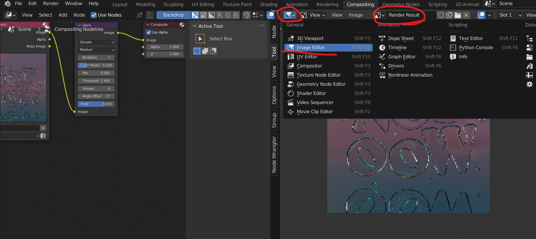Image resolution: width=536 pixels, height=239 pixels.
Task: Open the Render menu
Action: pos(51,3)
